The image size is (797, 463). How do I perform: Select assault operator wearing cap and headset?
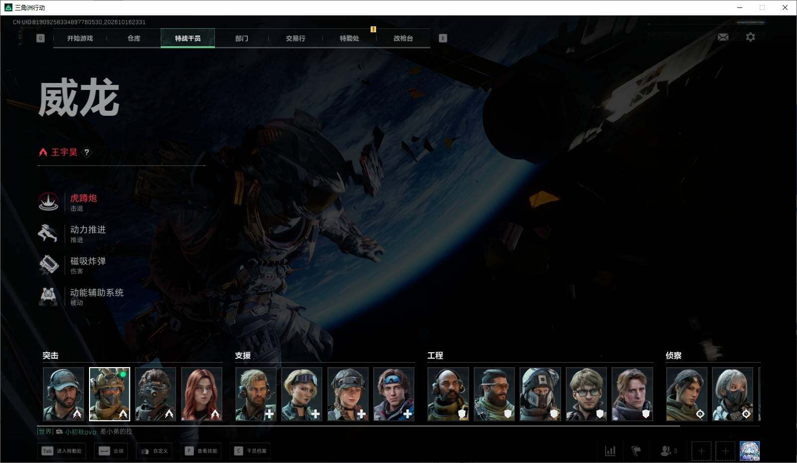tap(63, 394)
